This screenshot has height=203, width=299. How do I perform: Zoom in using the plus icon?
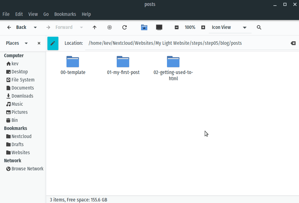pos(203,27)
